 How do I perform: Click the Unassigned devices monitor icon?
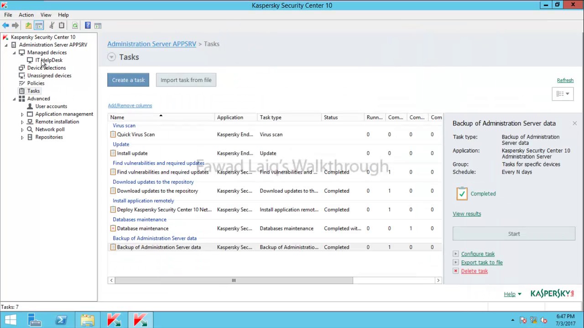[21, 76]
